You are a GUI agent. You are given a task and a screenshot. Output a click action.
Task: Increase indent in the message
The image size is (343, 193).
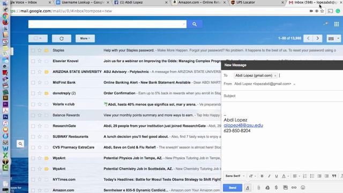pyautogui.click(x=326, y=176)
